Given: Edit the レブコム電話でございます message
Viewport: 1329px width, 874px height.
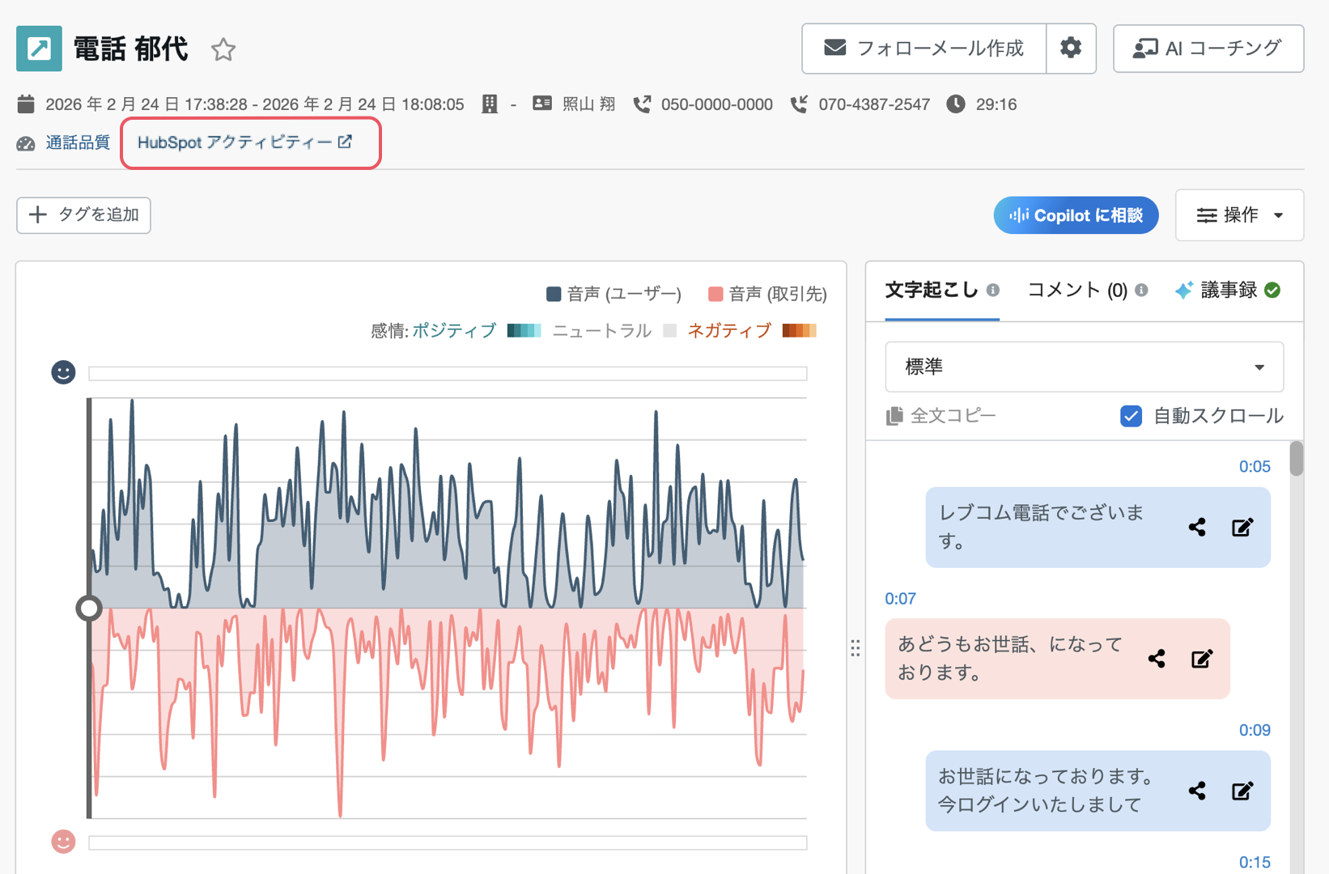Looking at the screenshot, I should click(x=1242, y=527).
